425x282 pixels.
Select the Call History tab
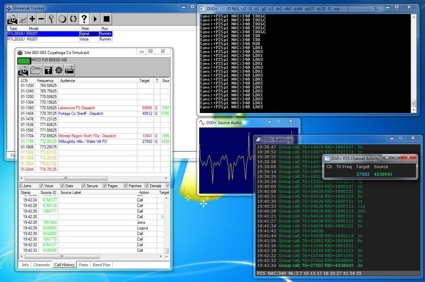coord(64,265)
